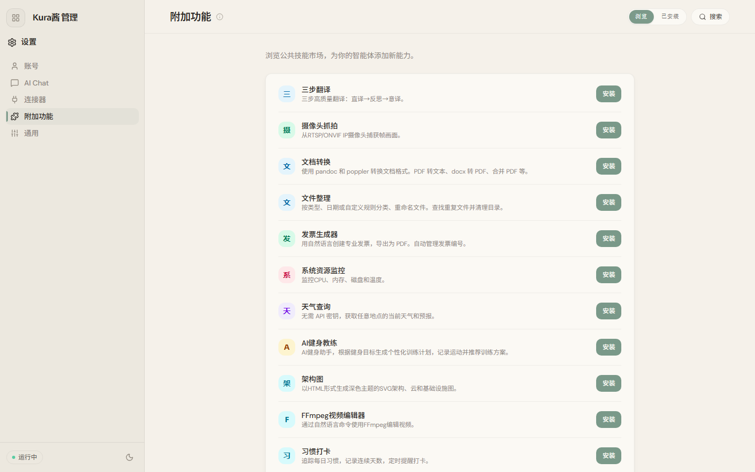Open AI Chat settings page
The image size is (755, 472).
[x=72, y=83]
